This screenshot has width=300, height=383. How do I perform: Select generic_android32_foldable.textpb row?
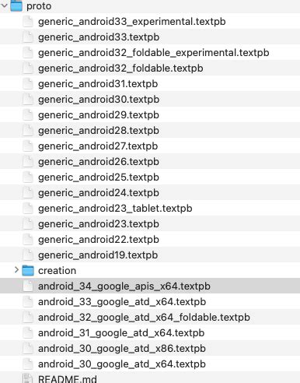click(150, 68)
